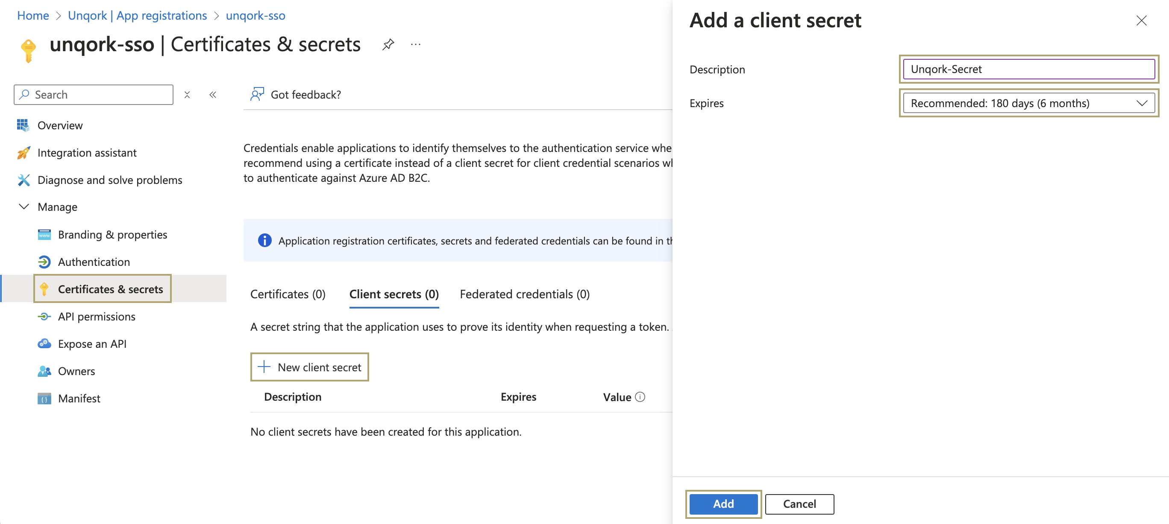Close the Add a client secret panel

[1141, 20]
